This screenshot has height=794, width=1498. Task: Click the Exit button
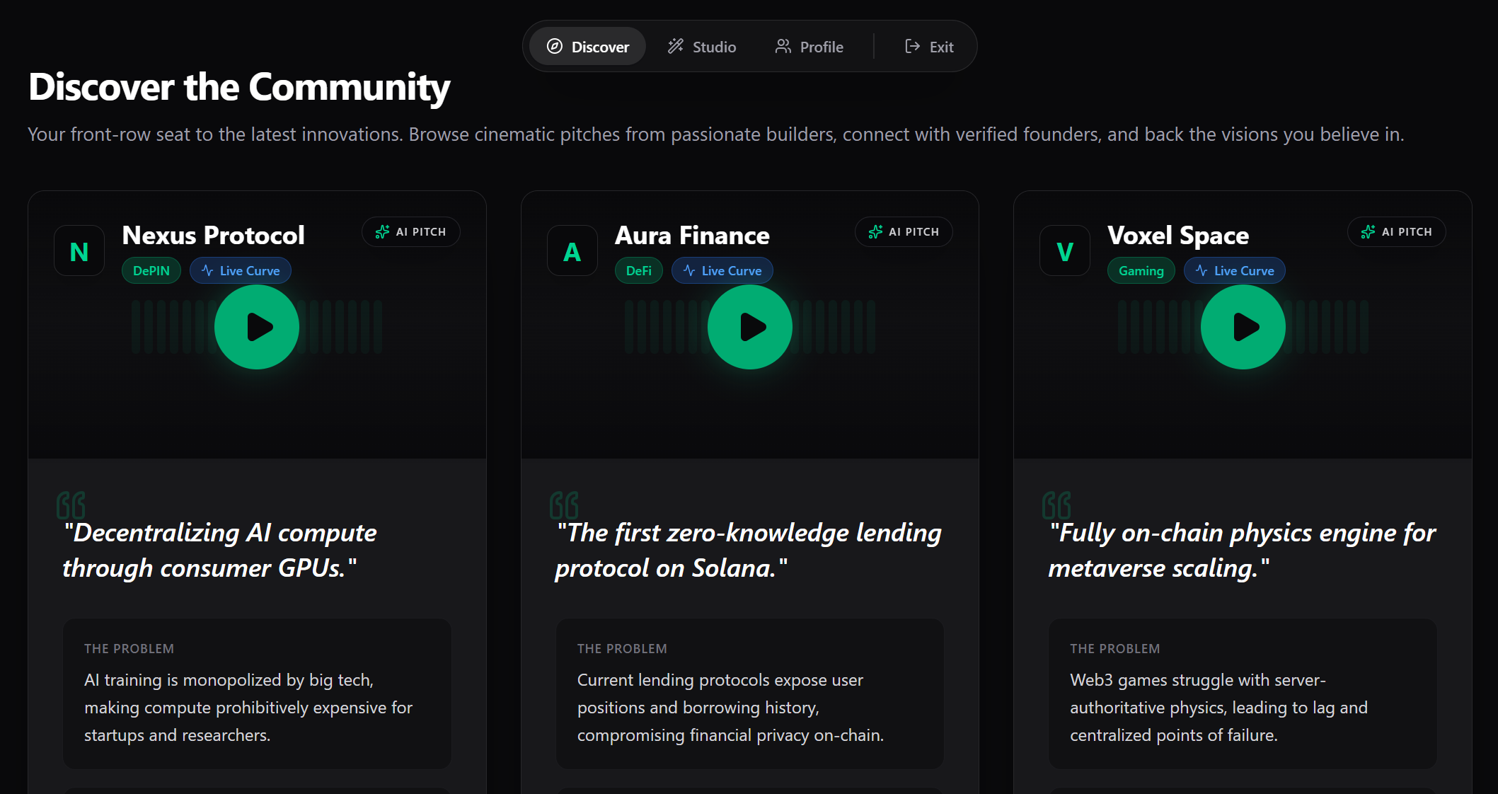pyautogui.click(x=929, y=47)
